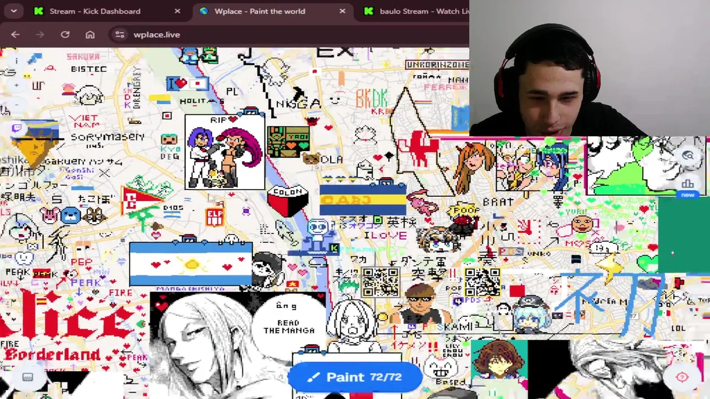Image resolution: width=710 pixels, height=399 pixels.
Task: Go to the browser home page
Action: 90,34
